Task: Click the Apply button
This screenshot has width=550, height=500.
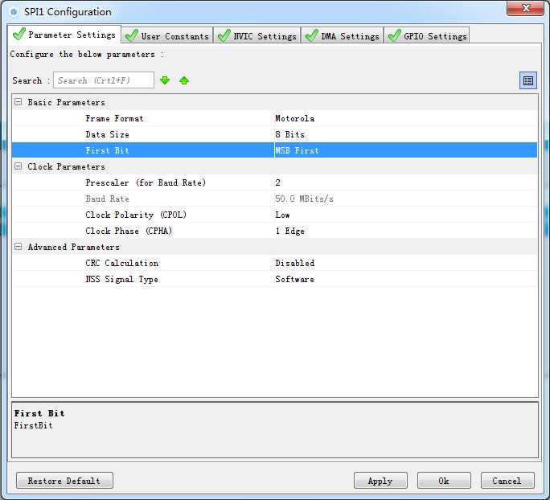Action: click(x=380, y=481)
